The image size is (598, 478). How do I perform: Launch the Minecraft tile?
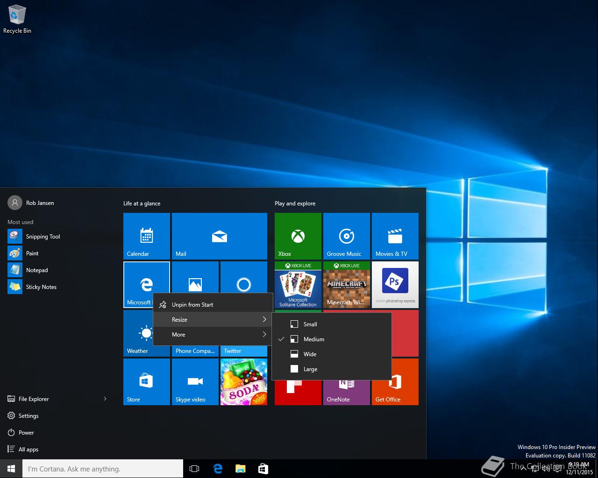click(347, 285)
